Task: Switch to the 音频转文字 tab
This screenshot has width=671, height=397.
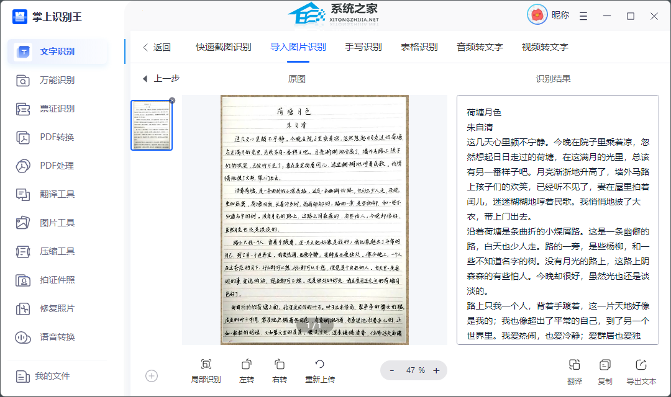Action: (480, 47)
